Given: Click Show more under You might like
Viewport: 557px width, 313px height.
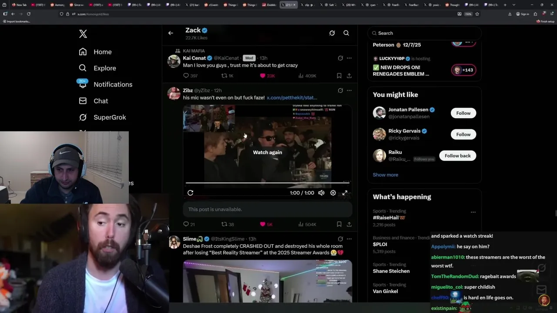Looking at the screenshot, I should pos(386,175).
